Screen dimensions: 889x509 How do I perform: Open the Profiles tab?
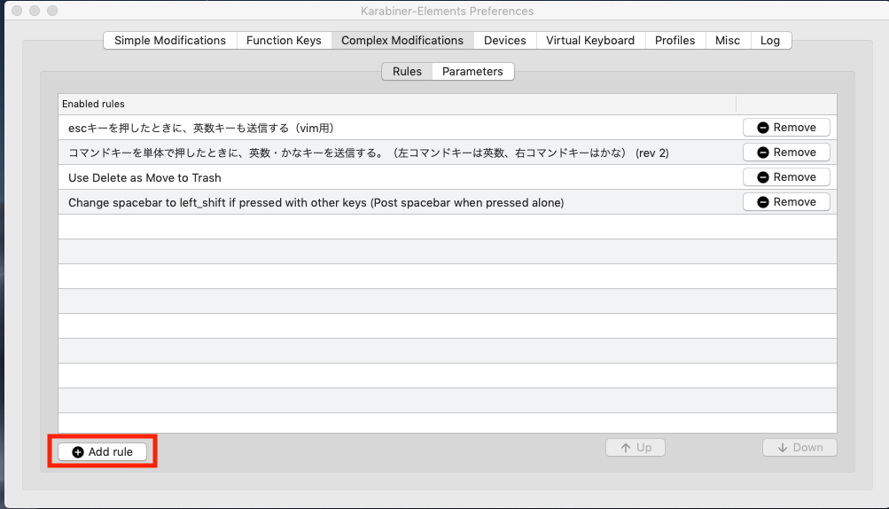tap(675, 40)
